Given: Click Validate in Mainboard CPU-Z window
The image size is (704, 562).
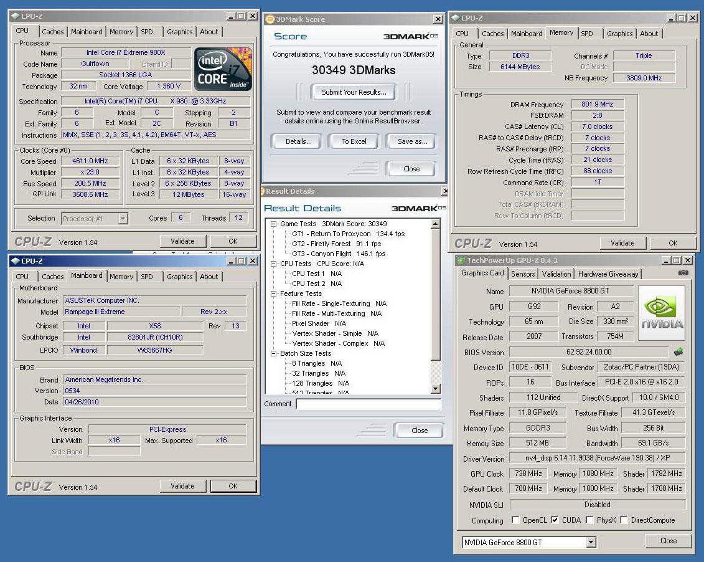Looking at the screenshot, I should (x=182, y=486).
